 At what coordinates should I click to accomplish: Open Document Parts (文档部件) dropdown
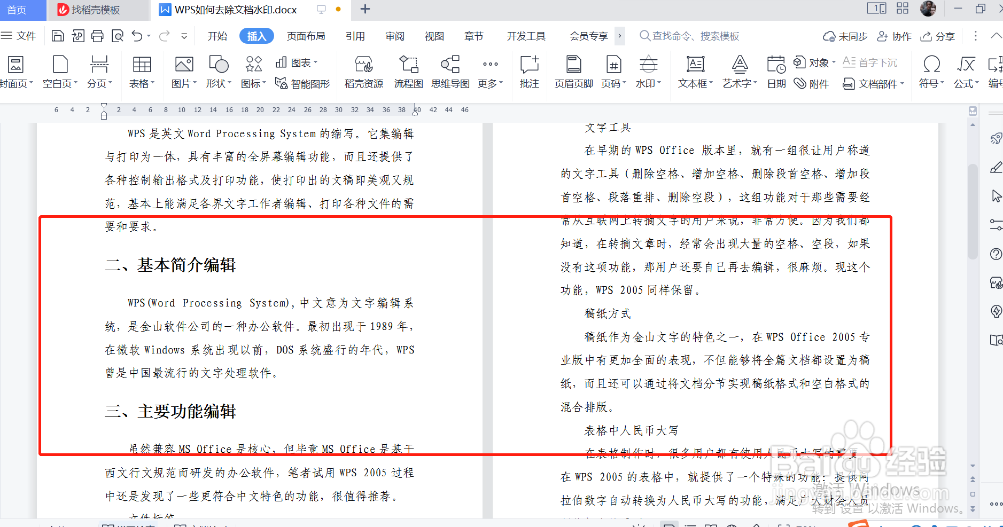(x=873, y=83)
